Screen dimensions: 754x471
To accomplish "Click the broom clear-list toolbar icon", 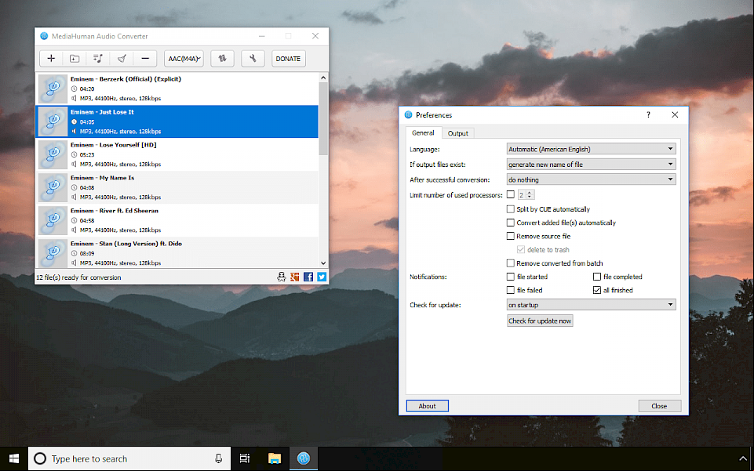I will (122, 59).
